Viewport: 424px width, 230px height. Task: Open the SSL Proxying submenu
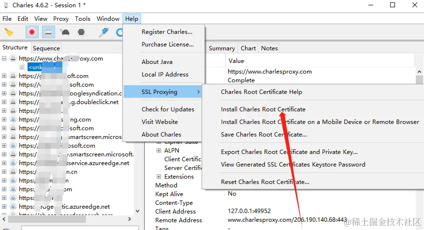coord(163,92)
